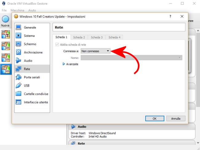Select the Windows 7 virtual machine icon
Viewport: 200px width, 150px height.
(x=6, y=34)
